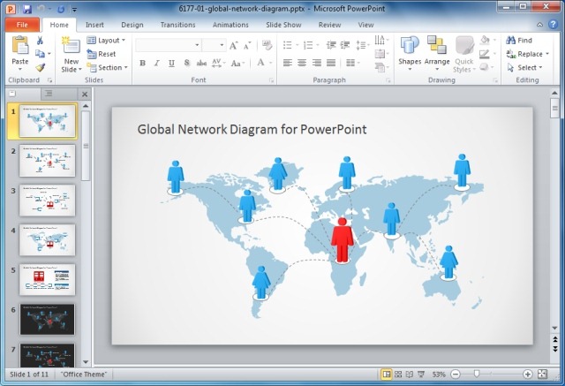This screenshot has width=565, height=386.
Task: Open Font dialog box launcher
Action: click(271, 80)
